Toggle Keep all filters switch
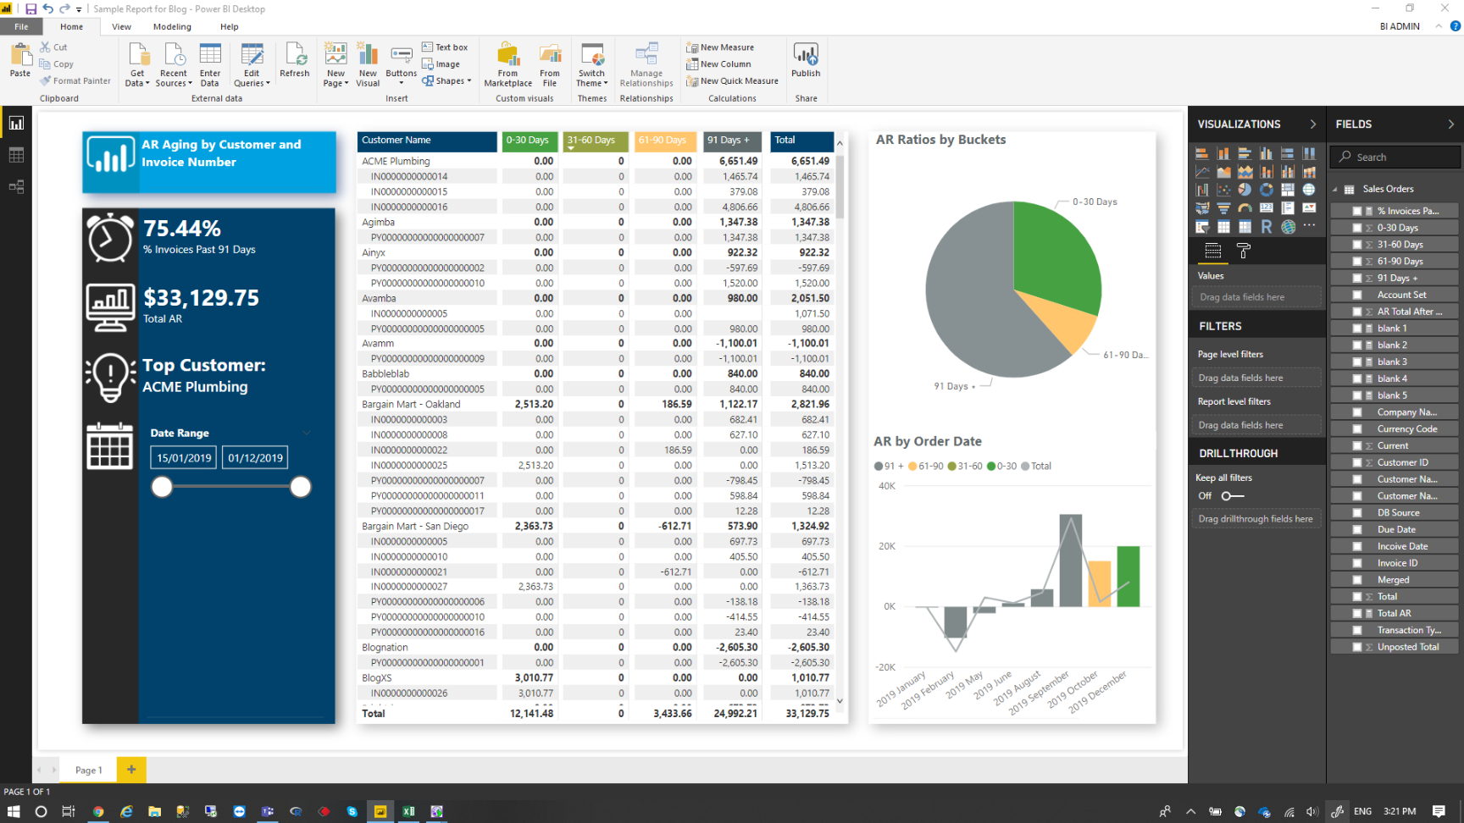The image size is (1464, 823). coord(1233,496)
